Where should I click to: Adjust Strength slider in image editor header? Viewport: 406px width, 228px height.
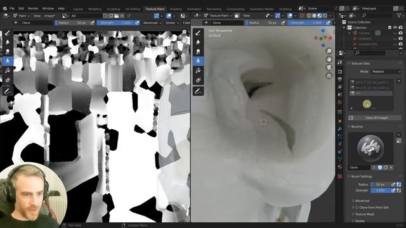(x=115, y=23)
